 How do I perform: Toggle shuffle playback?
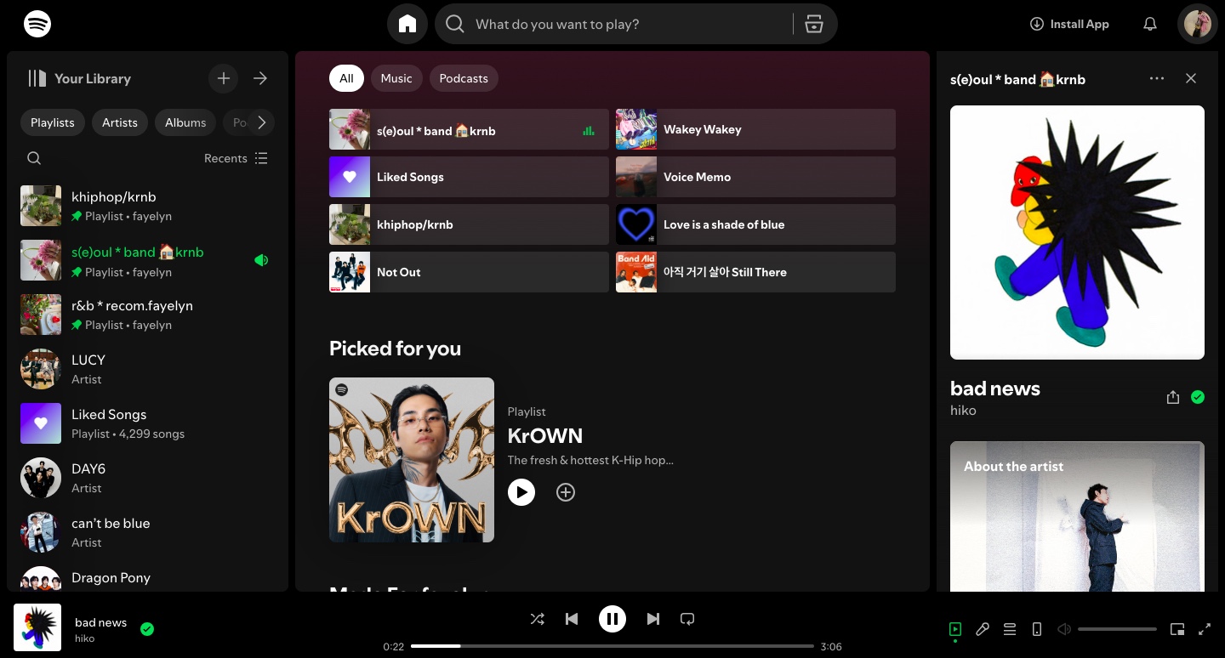tap(538, 619)
